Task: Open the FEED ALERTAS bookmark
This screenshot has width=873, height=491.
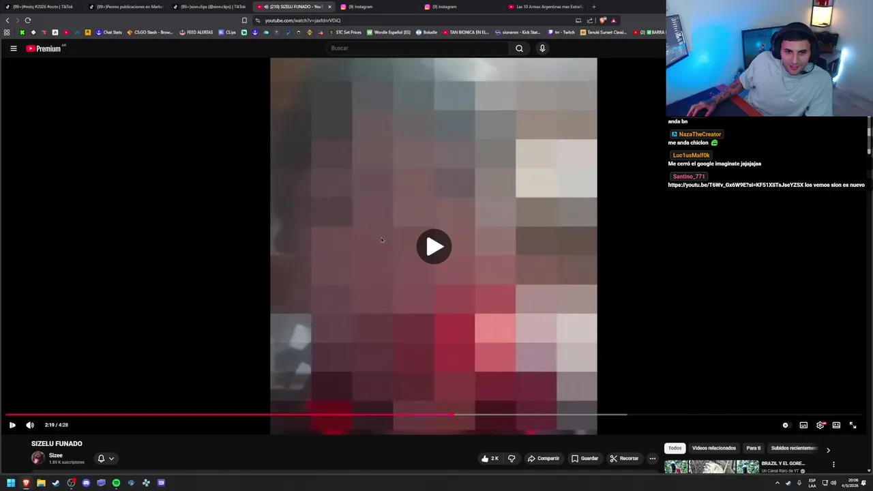Action: point(196,32)
